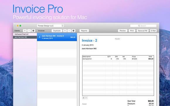This screenshot has width=170, height=106.
Task: Click Preview button
Action: coord(123,31)
